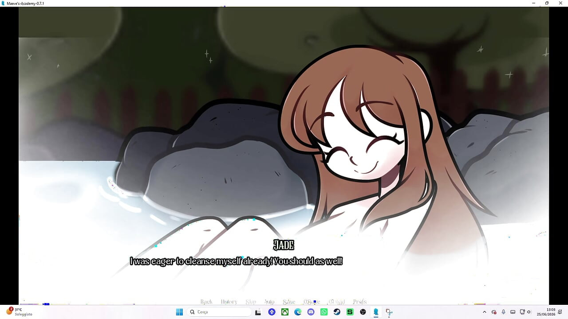Click Skip in the quick menu
Viewport: 568px width, 319px height.
(x=251, y=302)
